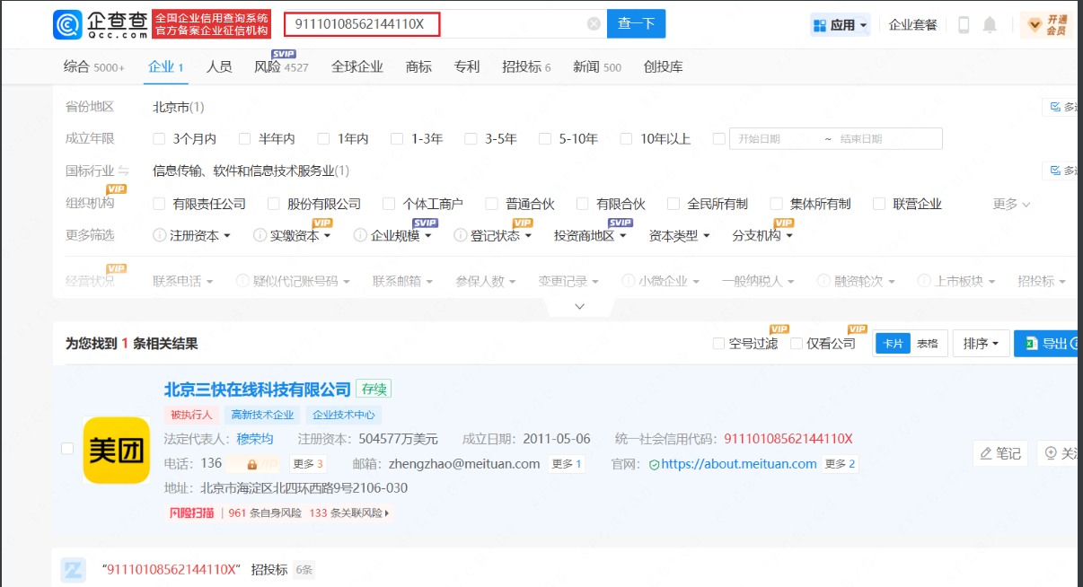1083x587 pixels.
Task: Expand the 投资商地区 filter dropdown
Action: pyautogui.click(x=590, y=235)
